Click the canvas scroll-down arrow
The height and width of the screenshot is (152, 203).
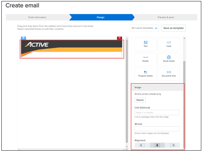coord(127,146)
